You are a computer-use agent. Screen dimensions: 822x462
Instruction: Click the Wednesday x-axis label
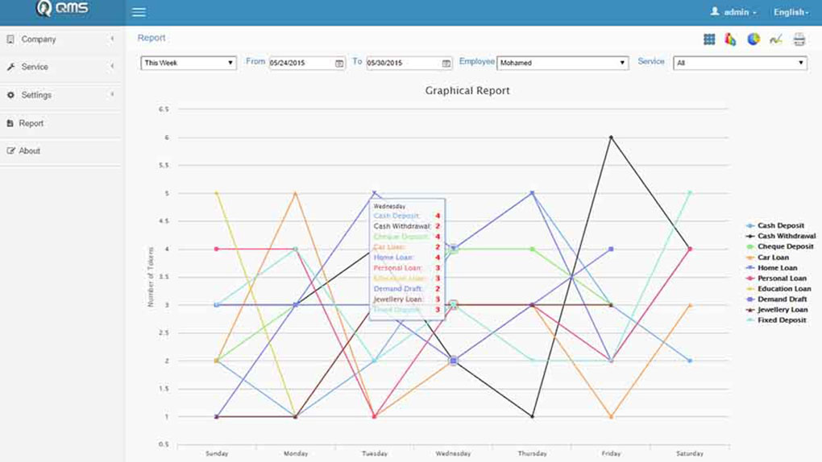[453, 454]
